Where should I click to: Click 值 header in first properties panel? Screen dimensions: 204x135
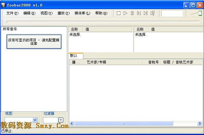coord(108,29)
